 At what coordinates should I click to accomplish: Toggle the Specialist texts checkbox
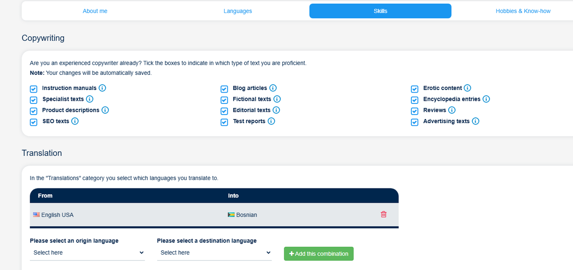(x=34, y=100)
